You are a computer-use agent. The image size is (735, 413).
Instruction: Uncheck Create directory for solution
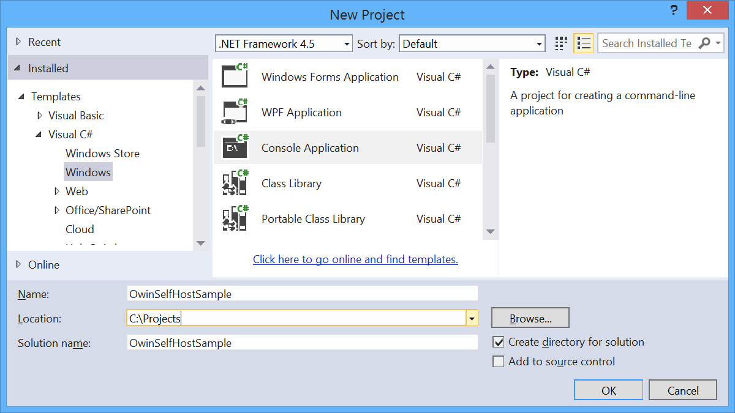[x=499, y=342]
